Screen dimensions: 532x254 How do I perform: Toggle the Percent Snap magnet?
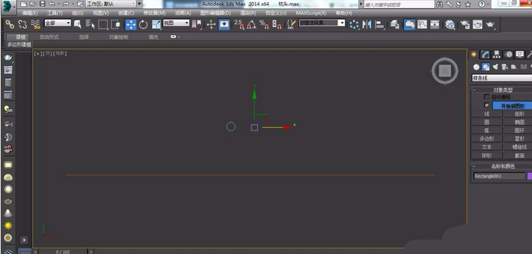pyautogui.click(x=264, y=24)
